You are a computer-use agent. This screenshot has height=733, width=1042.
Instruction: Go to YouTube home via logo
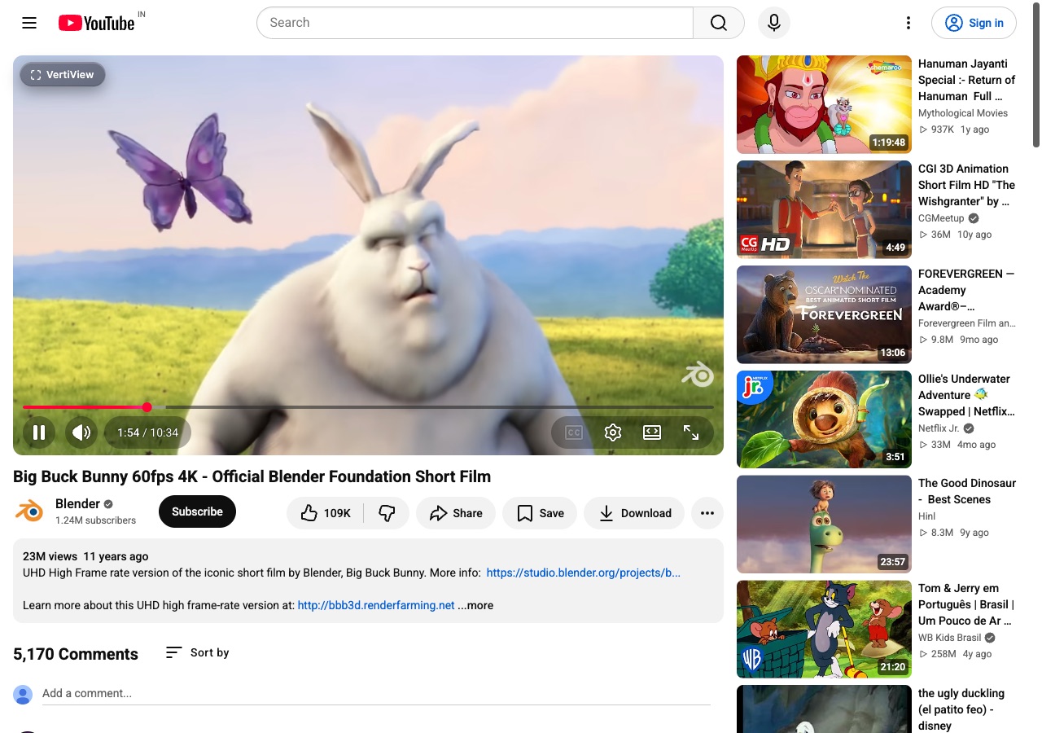(x=96, y=23)
